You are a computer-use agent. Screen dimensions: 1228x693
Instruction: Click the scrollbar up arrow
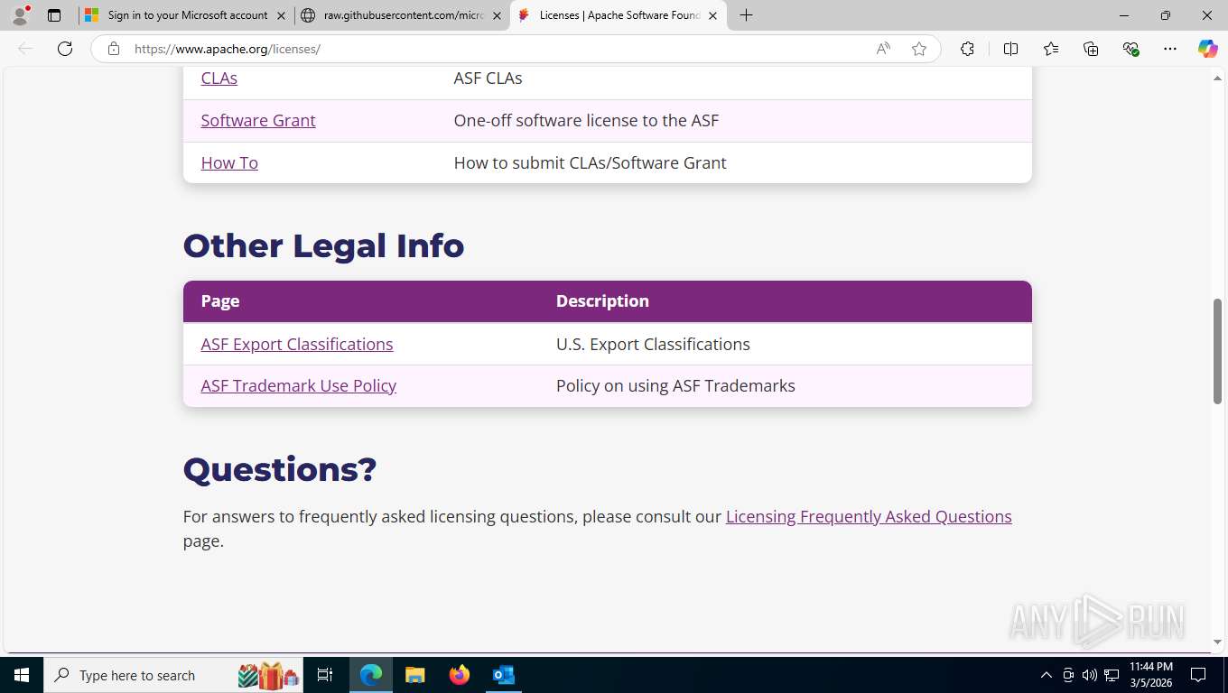1217,79
